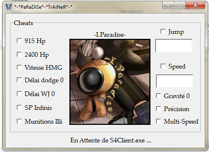Tick the 2400 Hp checkbox
This screenshot has width=209, height=152.
tap(19, 54)
